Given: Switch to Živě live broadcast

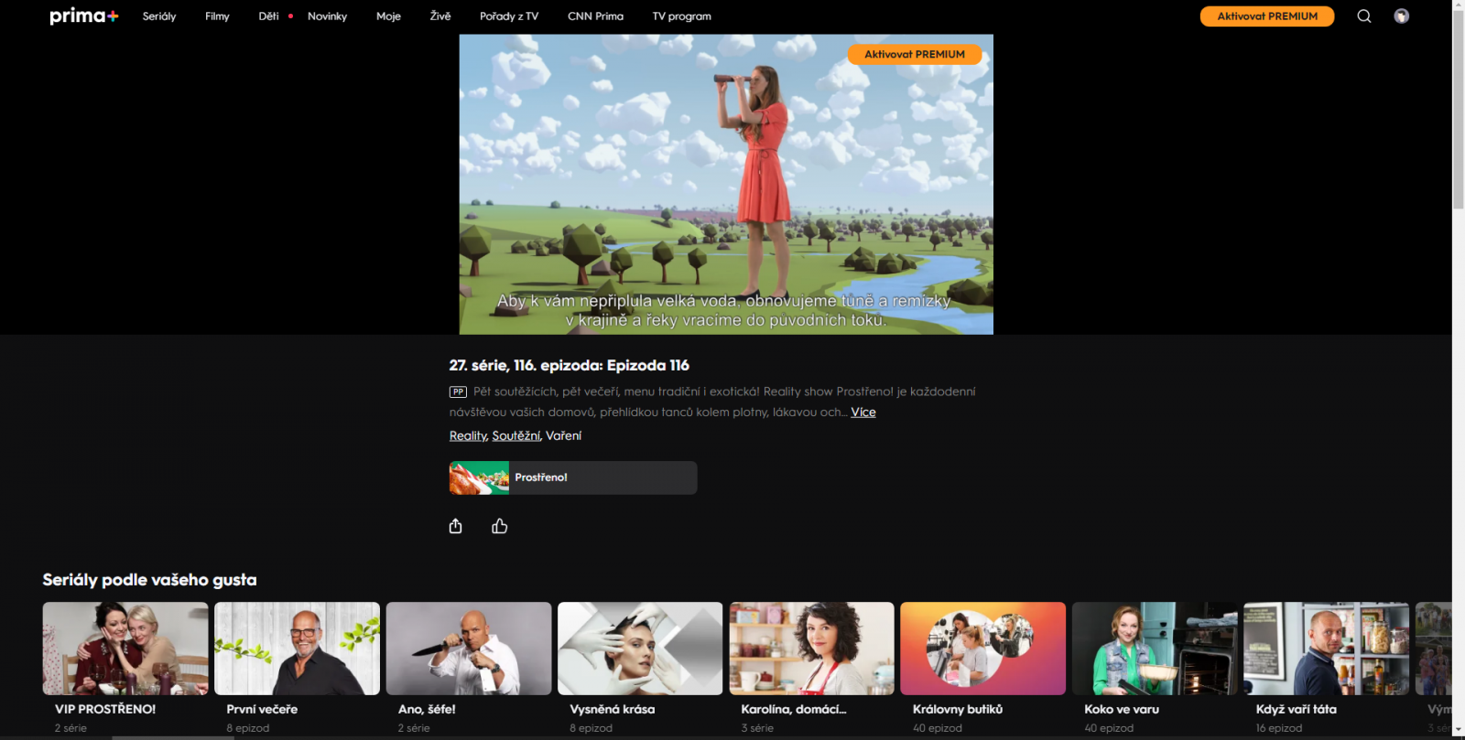Looking at the screenshot, I should [440, 16].
